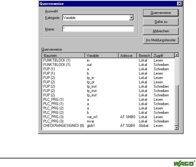Select the FUNKTBLOCK (1) row with variable in
Screen dimensions: 196x167
pos(108,60)
